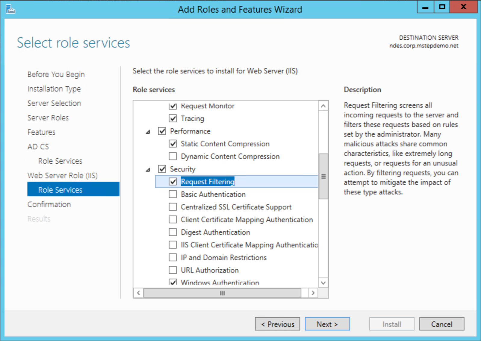Select Dynamic Content Compression label

(230, 157)
